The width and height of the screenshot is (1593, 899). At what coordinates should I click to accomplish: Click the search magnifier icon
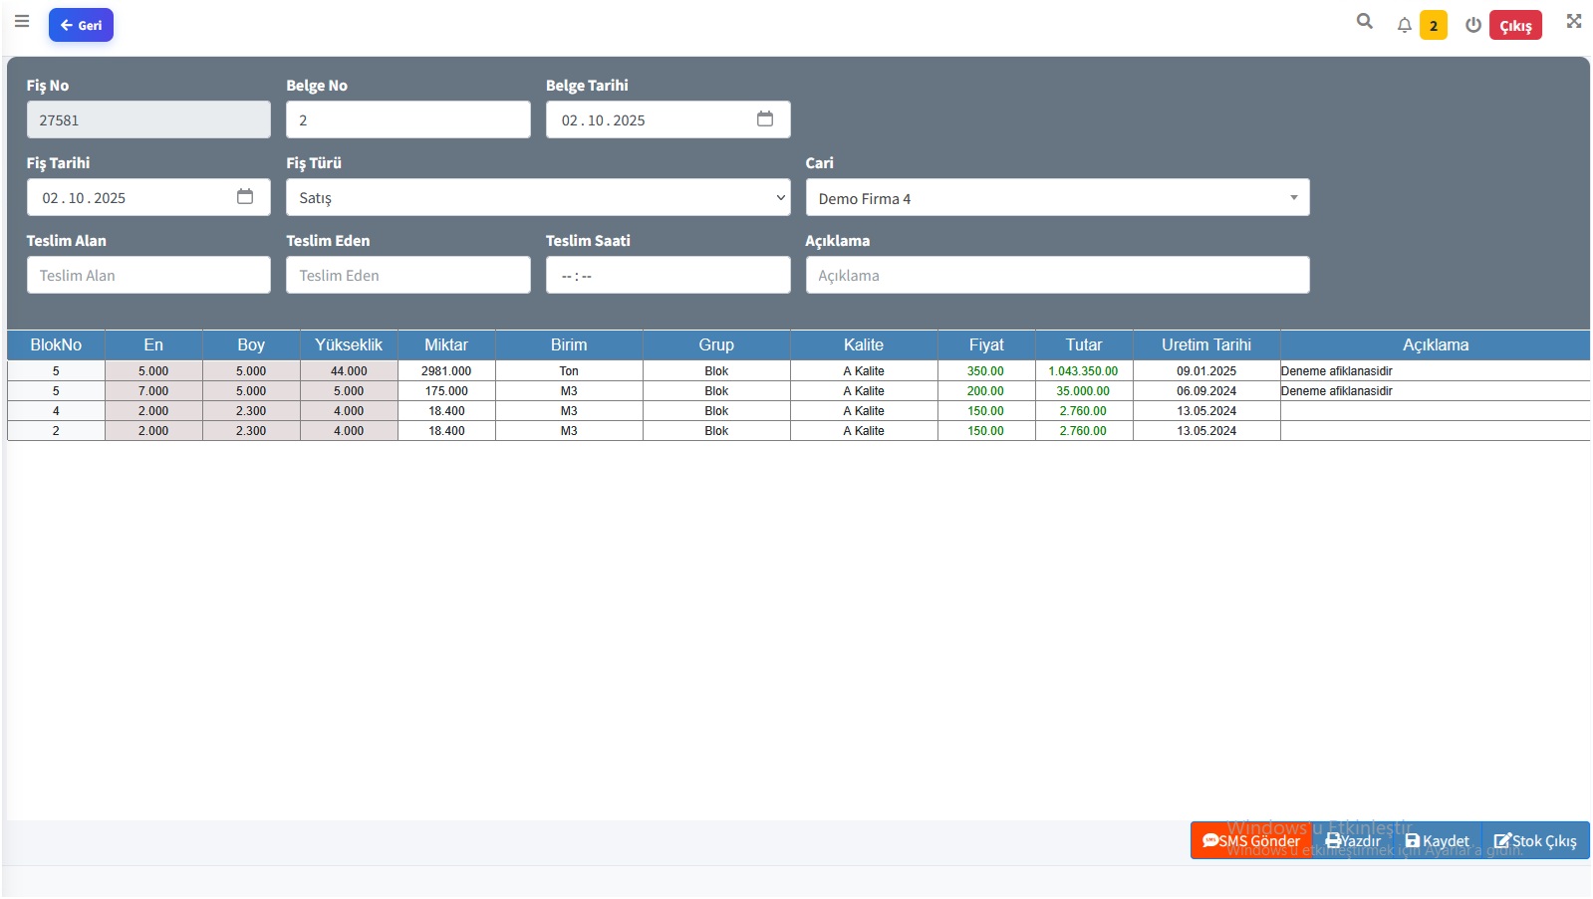1365,21
